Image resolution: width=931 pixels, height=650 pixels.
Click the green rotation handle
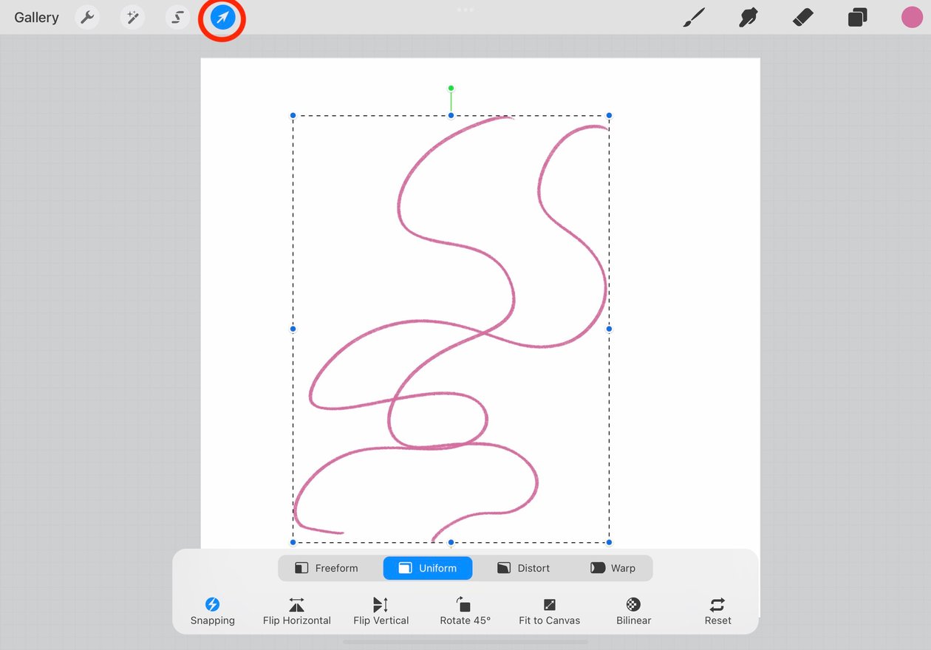click(x=451, y=89)
